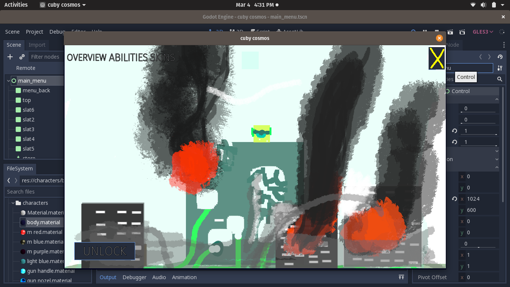This screenshot has height=287, width=510.
Task: Click the Inspector properties search magnifier icon
Action: click(500, 79)
